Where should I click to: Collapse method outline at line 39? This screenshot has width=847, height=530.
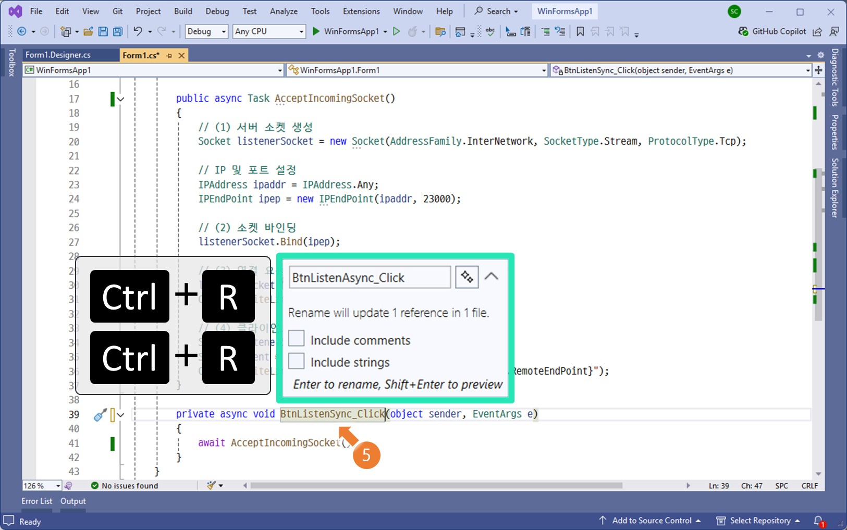(x=121, y=415)
